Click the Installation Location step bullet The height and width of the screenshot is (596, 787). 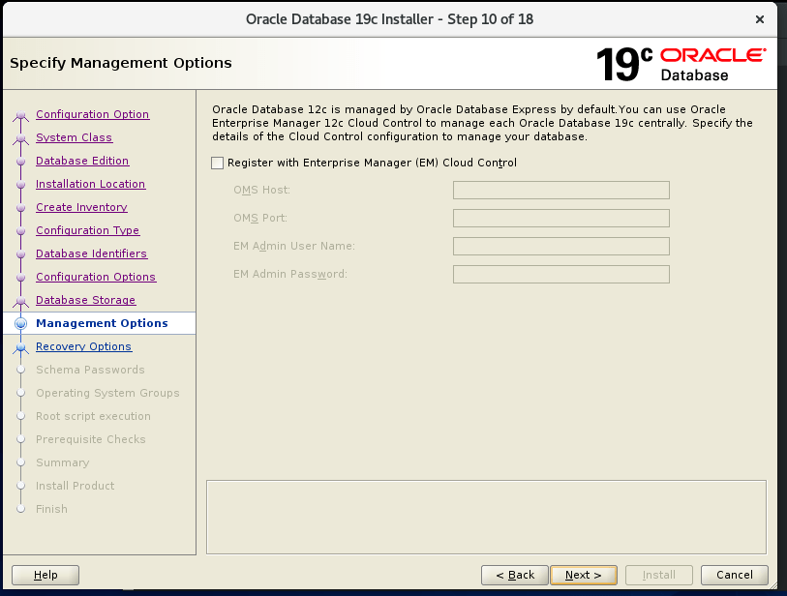(x=20, y=185)
